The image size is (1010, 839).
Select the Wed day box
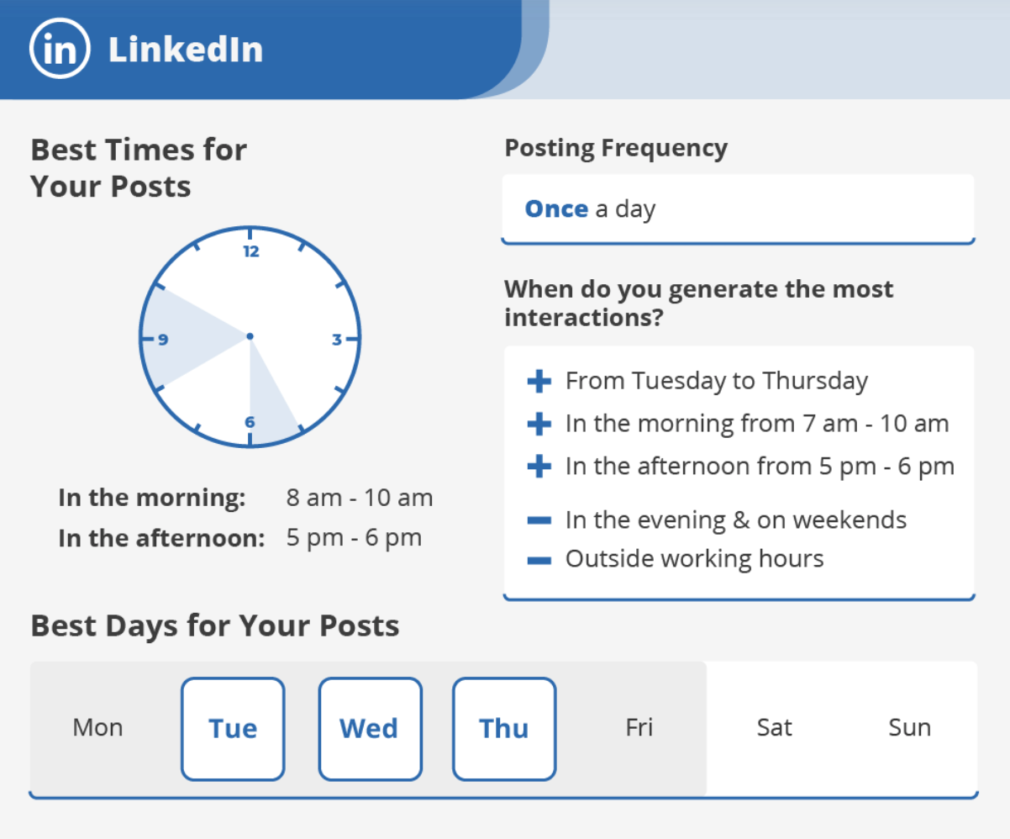pos(370,729)
